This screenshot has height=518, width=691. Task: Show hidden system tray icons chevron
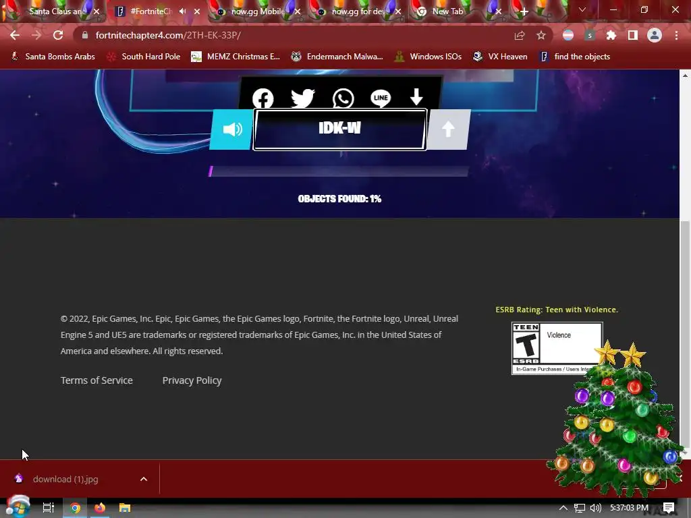click(x=563, y=507)
